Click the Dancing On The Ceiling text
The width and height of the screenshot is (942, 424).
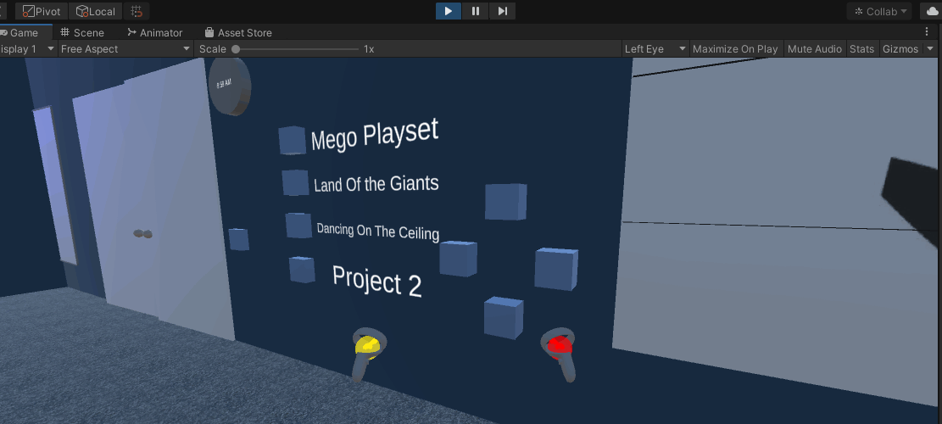pyautogui.click(x=378, y=231)
